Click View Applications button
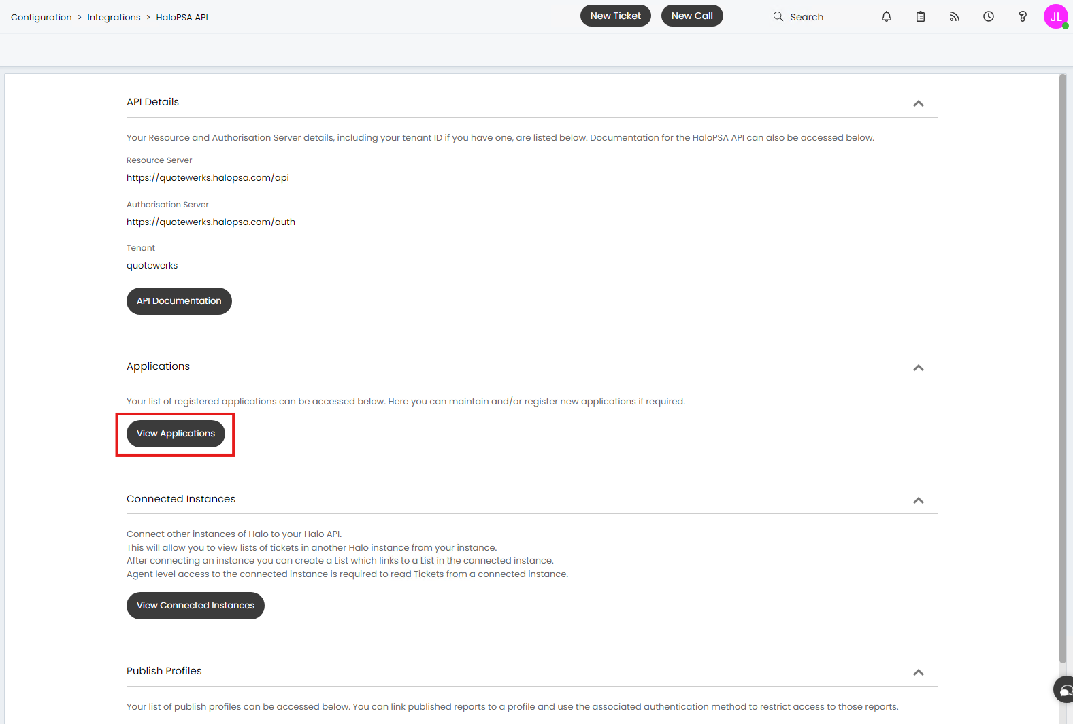The width and height of the screenshot is (1073, 724). pyautogui.click(x=176, y=434)
